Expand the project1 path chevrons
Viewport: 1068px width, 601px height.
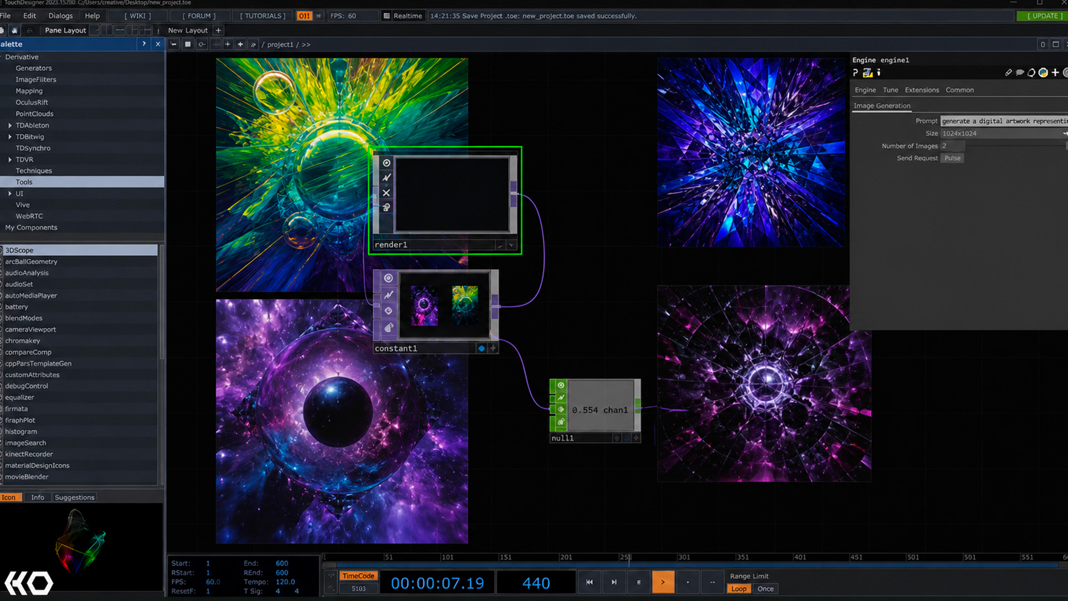pyautogui.click(x=306, y=45)
